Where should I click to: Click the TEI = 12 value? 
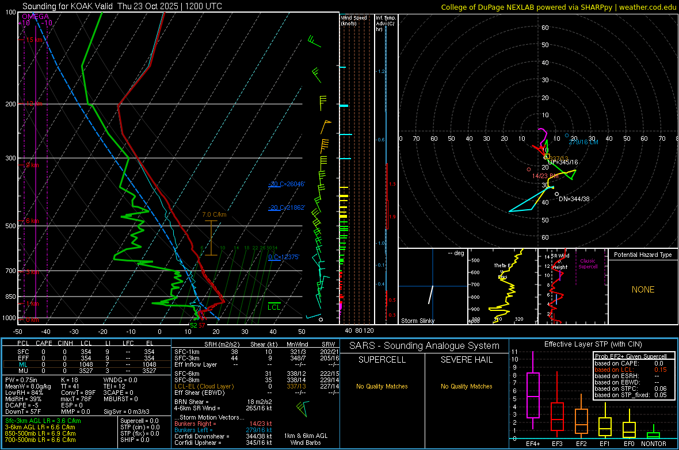point(115,386)
